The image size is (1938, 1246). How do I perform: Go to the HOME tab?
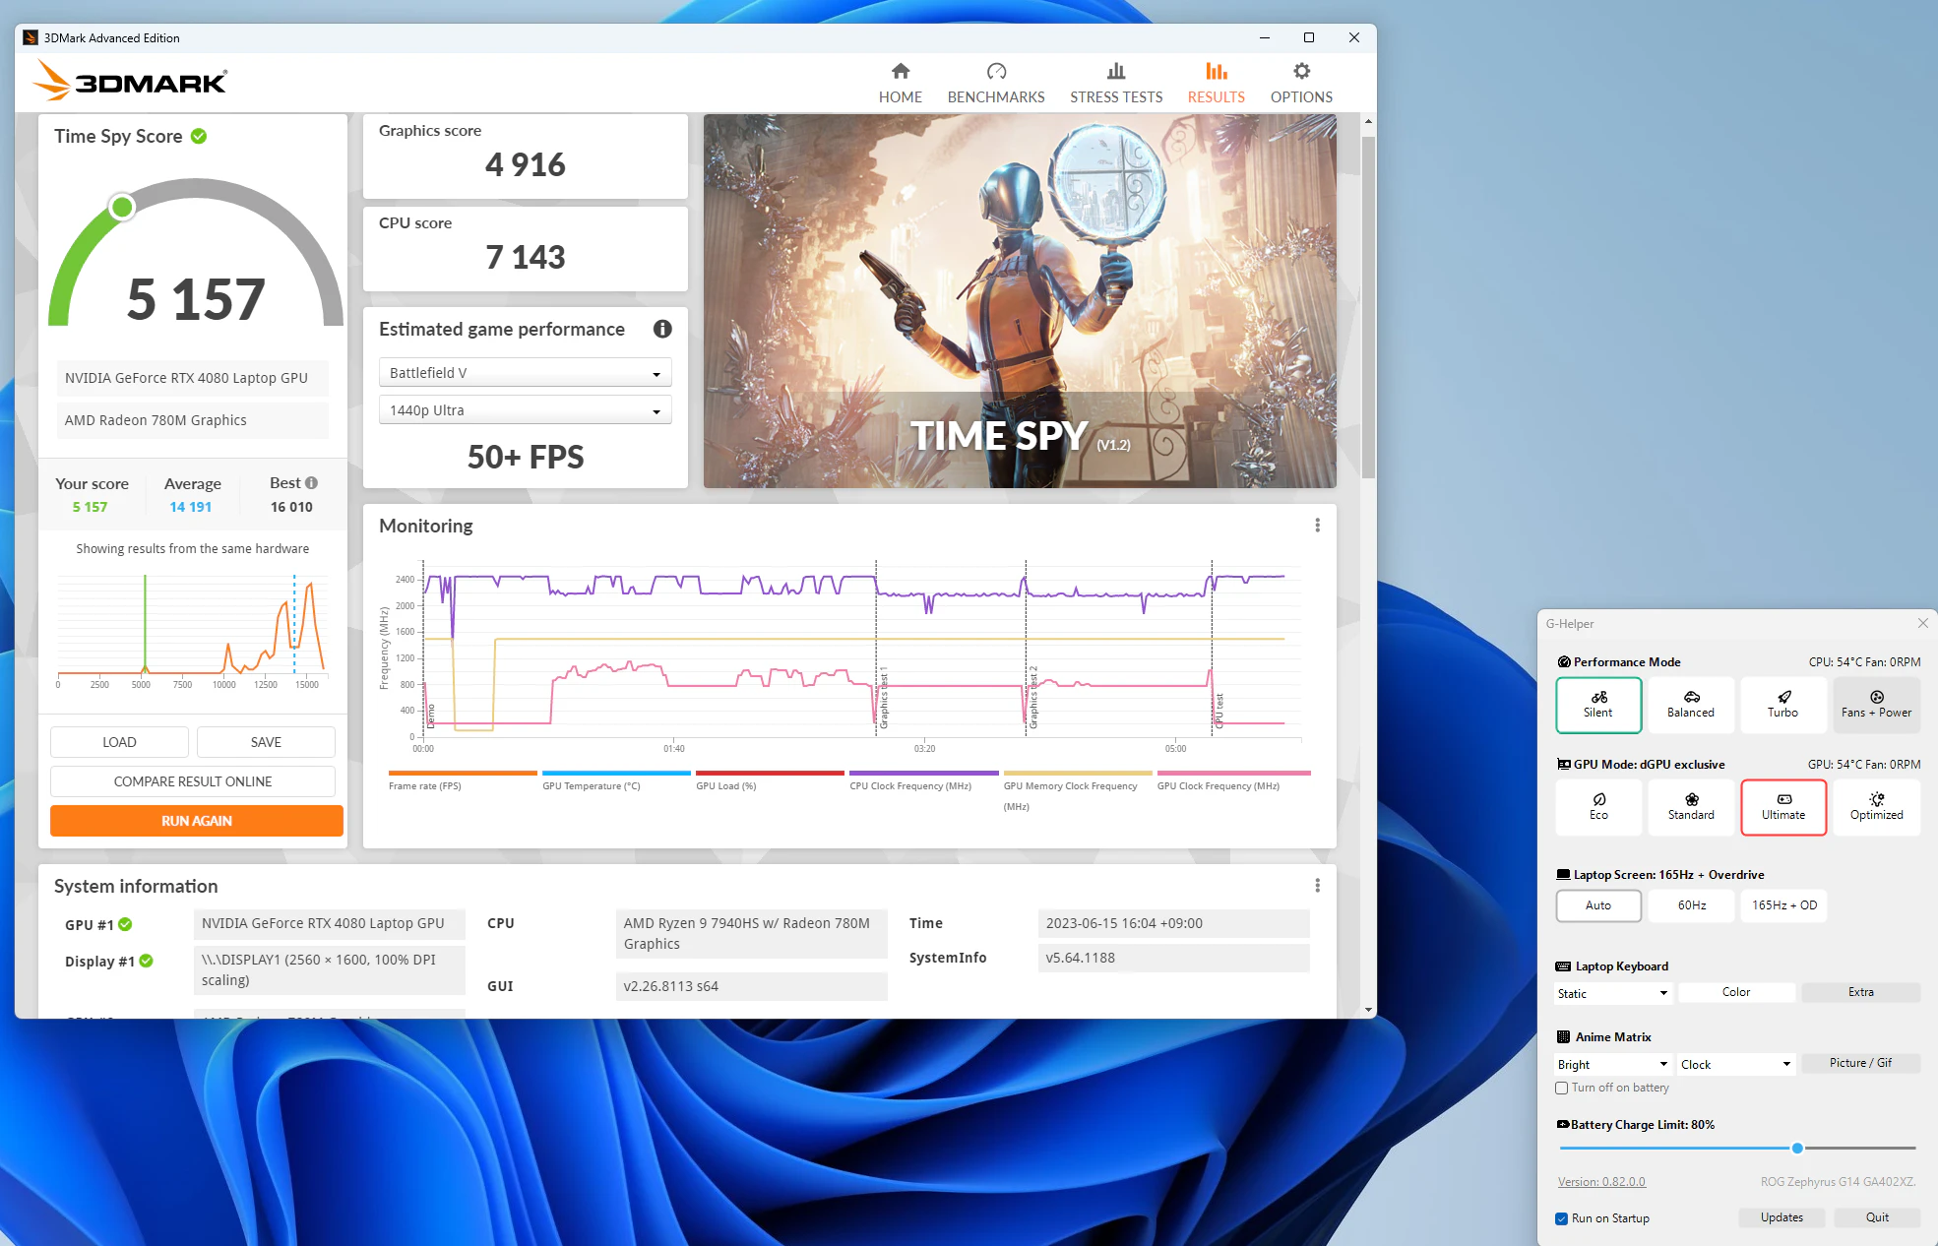point(901,83)
